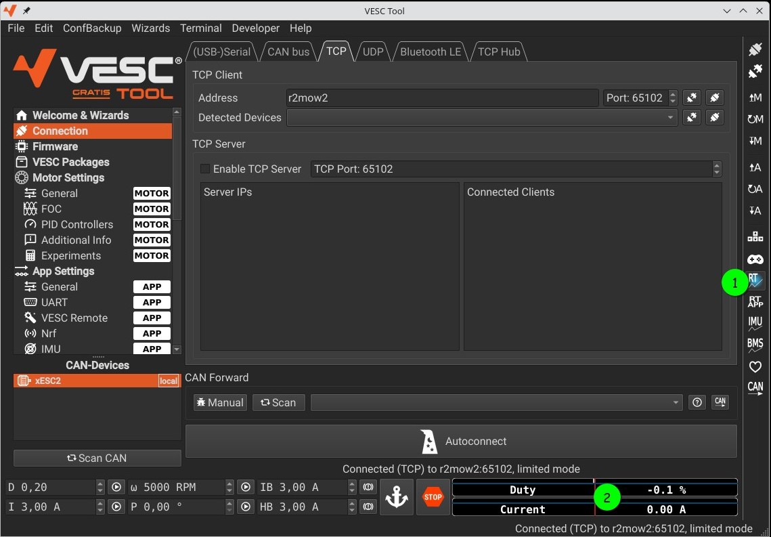Click the CAN forward icon in sidebar
771x537 pixels.
(x=755, y=389)
